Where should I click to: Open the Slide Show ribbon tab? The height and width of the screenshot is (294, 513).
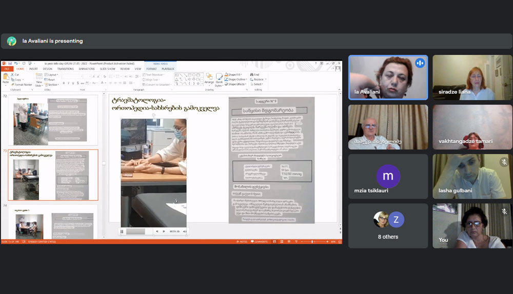107,69
